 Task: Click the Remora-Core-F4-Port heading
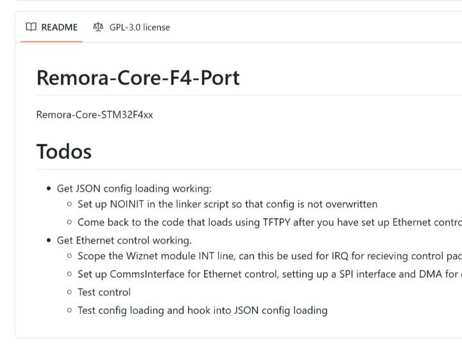tap(138, 78)
